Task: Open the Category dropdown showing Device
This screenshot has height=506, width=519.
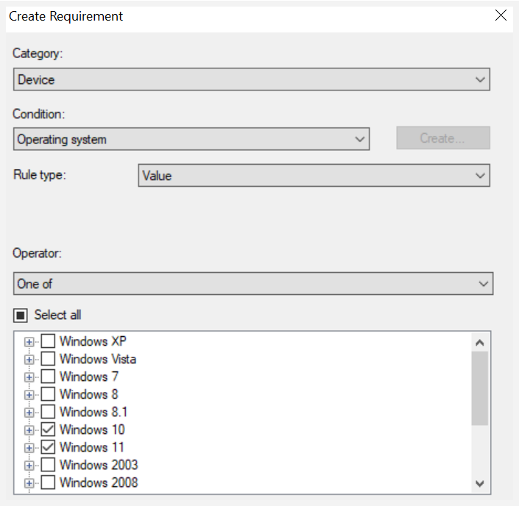Action: tap(252, 79)
